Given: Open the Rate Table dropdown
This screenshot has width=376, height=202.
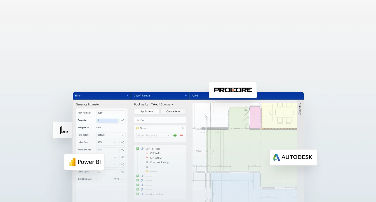Looking at the screenshot, I should pos(111,135).
